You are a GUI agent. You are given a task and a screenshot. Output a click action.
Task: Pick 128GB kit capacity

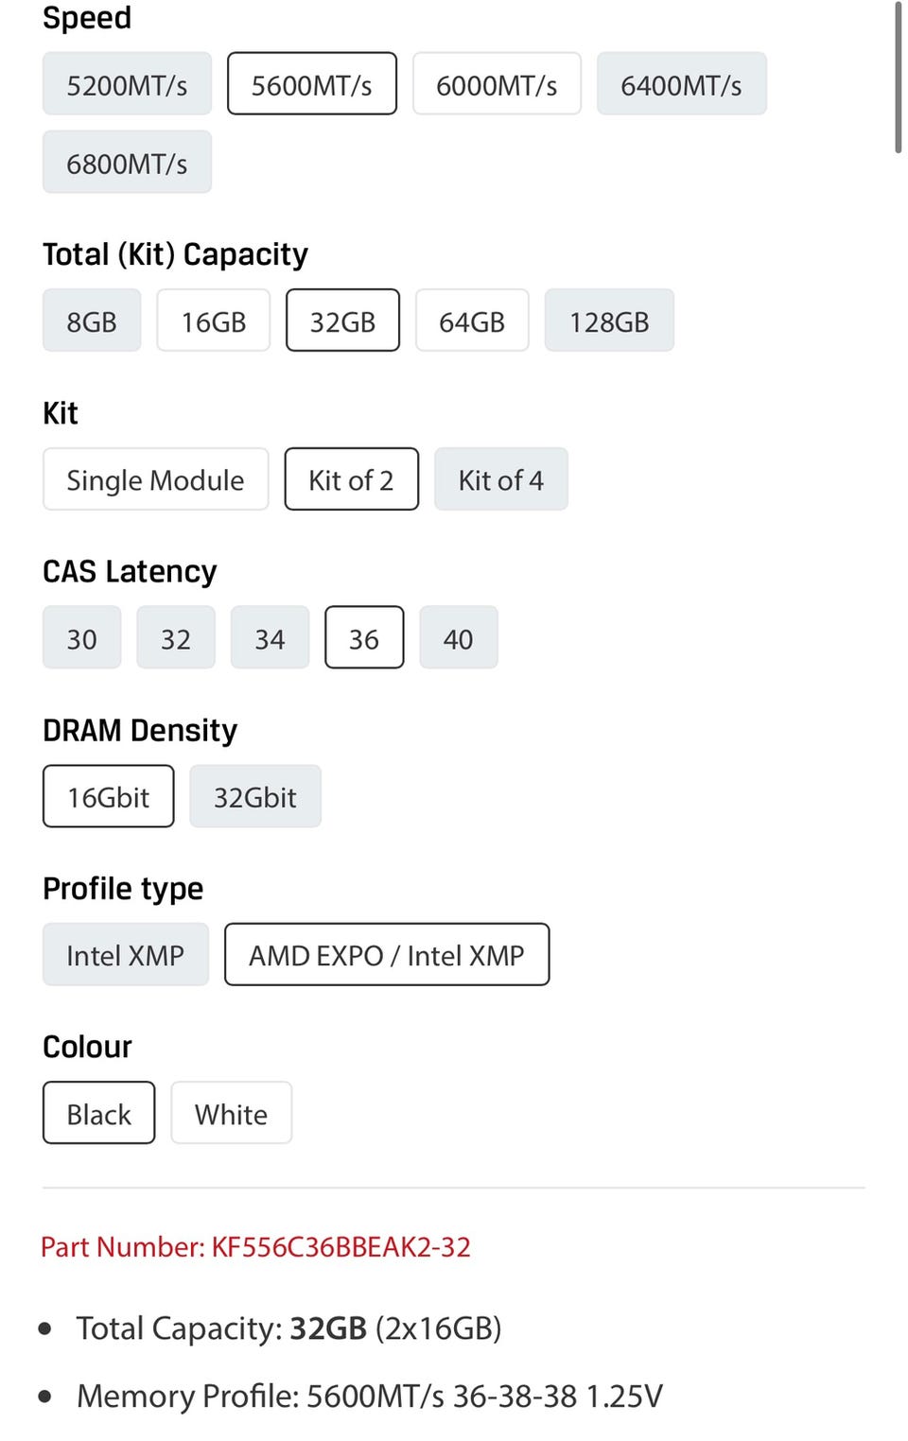609,321
